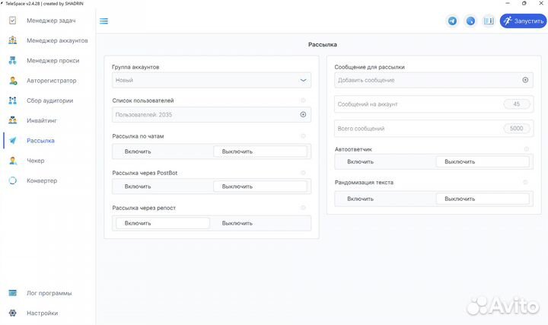Click the Сообщений на аккаунт value field

tap(516, 104)
